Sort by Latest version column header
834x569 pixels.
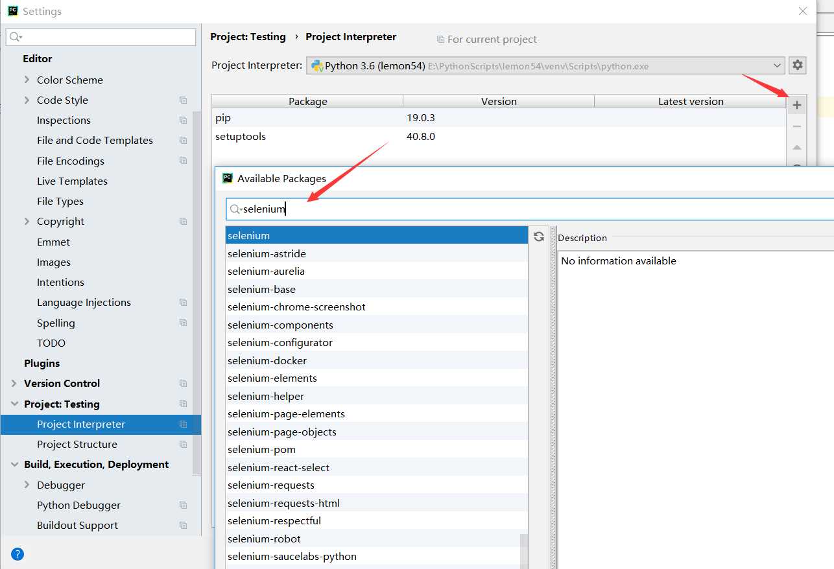click(691, 101)
